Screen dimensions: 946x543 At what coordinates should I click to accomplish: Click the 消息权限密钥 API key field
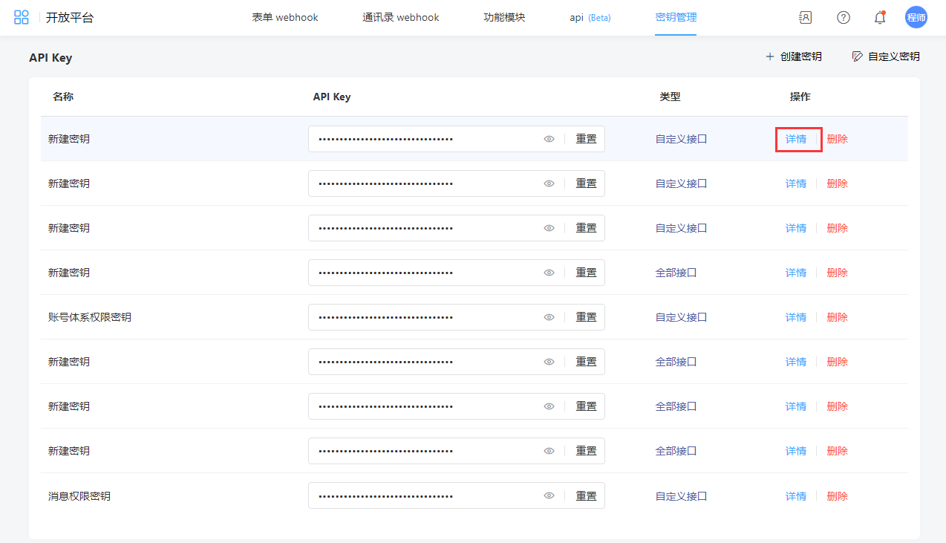[x=423, y=496]
